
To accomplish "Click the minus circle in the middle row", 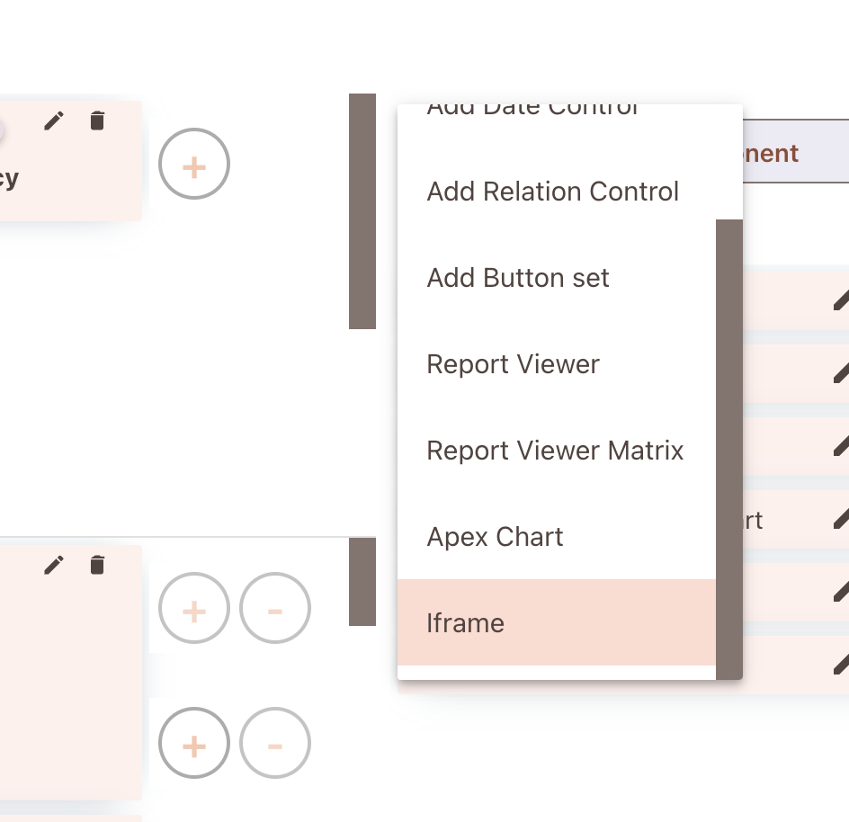I will click(275, 608).
